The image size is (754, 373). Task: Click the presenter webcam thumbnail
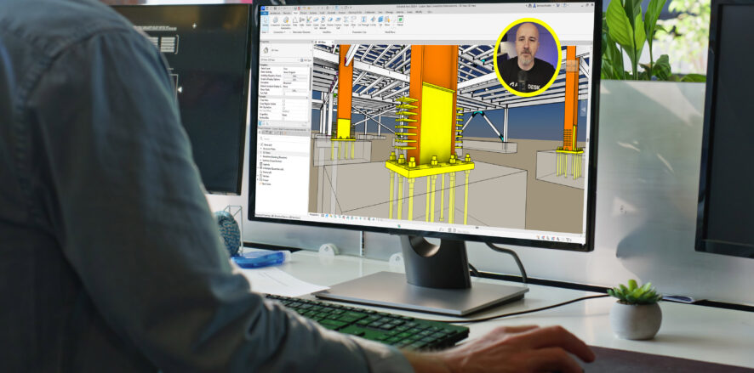[528, 57]
